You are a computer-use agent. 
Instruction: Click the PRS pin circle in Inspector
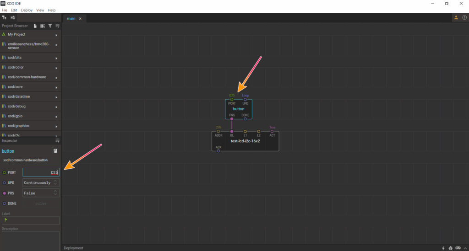[4, 193]
